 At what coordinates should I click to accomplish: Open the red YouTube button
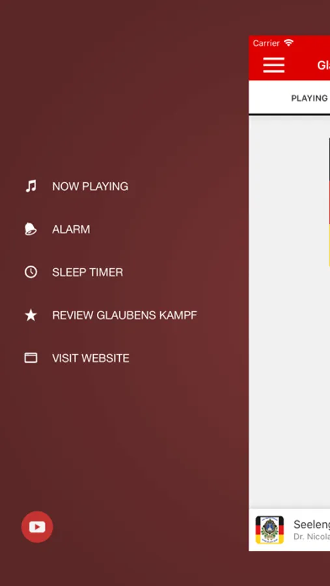coord(37,527)
